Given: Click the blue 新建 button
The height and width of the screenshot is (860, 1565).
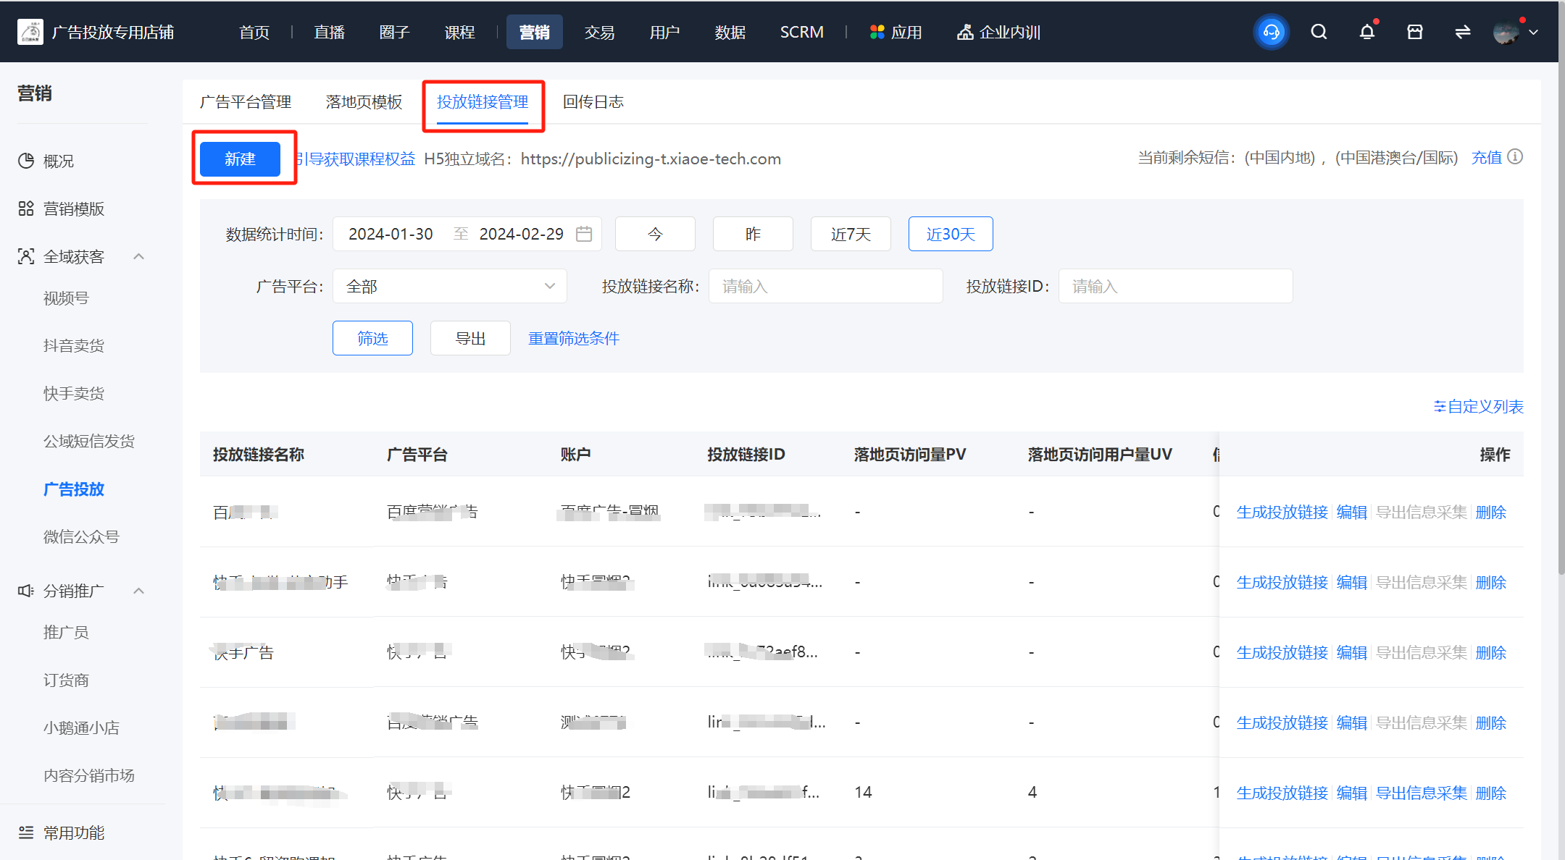Looking at the screenshot, I should (x=240, y=159).
